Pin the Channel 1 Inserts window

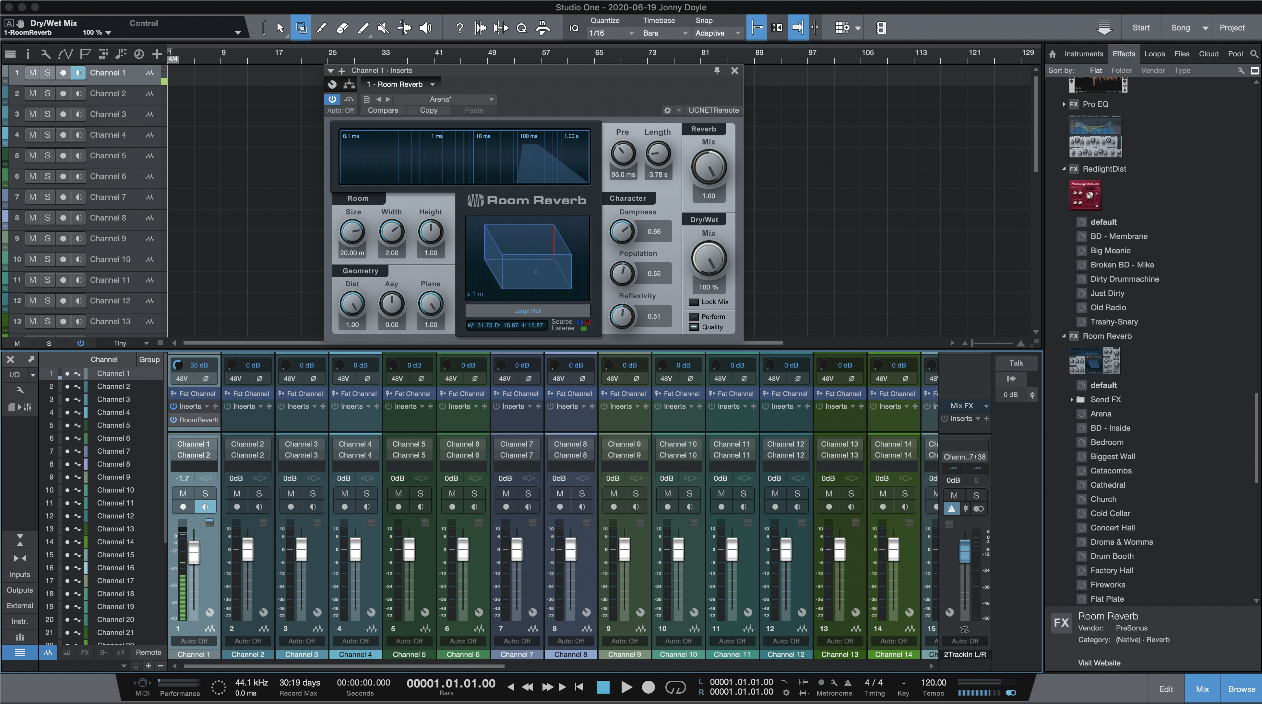click(x=717, y=71)
